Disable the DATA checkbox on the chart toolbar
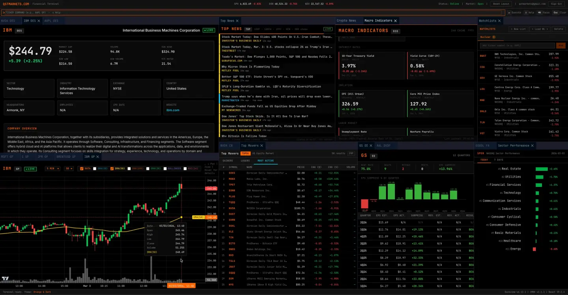The width and height of the screenshot is (568, 295). pos(81,168)
